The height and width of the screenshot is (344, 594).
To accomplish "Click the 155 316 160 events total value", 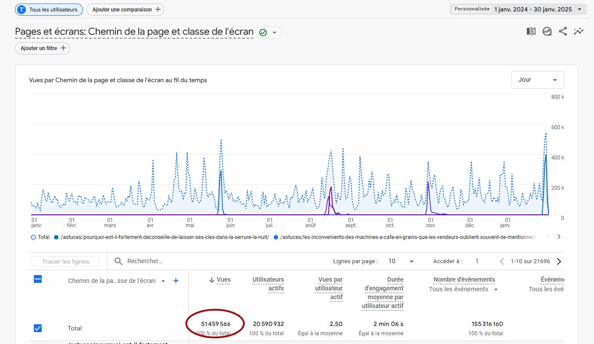I will click(x=487, y=324).
